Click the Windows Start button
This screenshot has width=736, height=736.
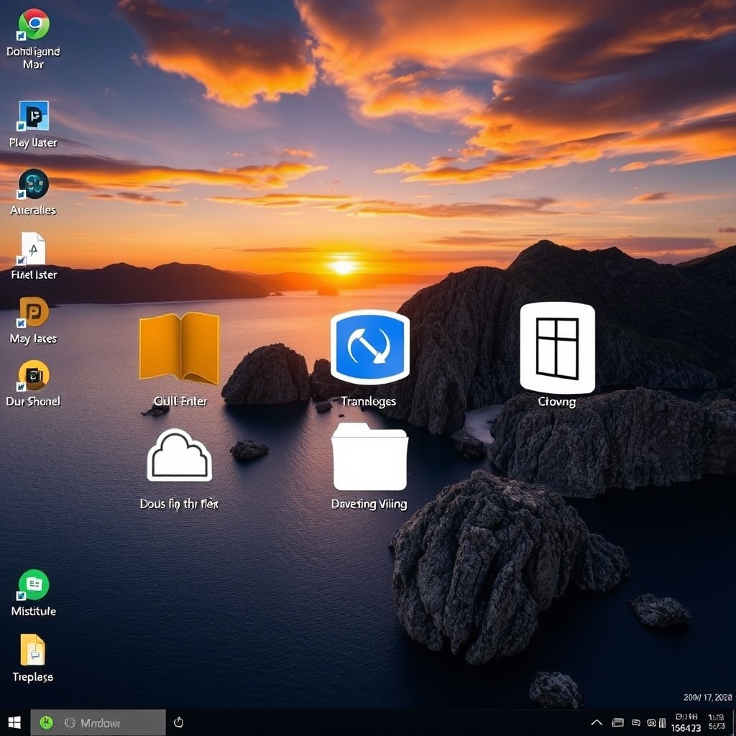14,722
